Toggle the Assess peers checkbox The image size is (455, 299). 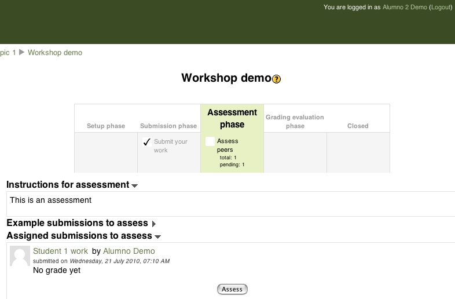(210, 141)
